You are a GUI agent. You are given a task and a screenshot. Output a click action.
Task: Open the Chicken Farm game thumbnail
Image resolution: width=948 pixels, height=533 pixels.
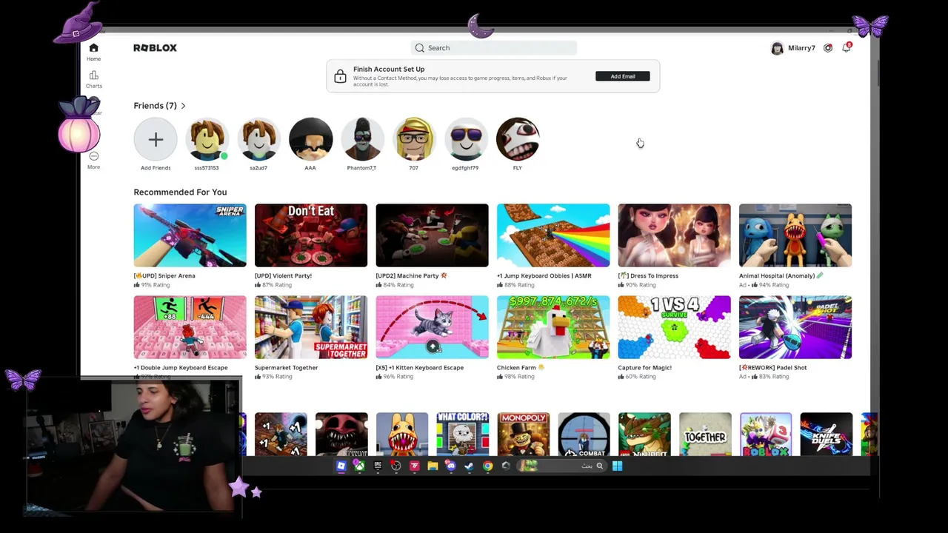click(x=553, y=327)
